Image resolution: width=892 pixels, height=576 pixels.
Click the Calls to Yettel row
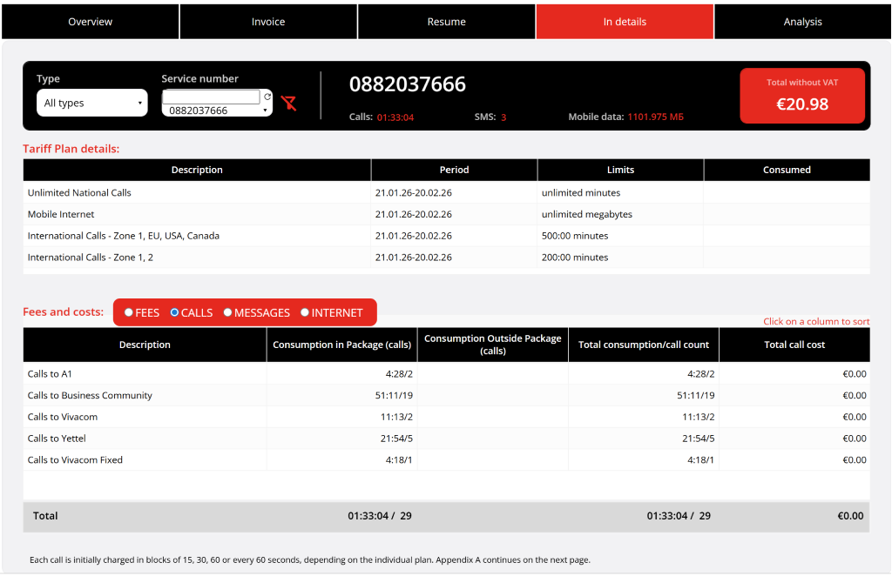447,439
